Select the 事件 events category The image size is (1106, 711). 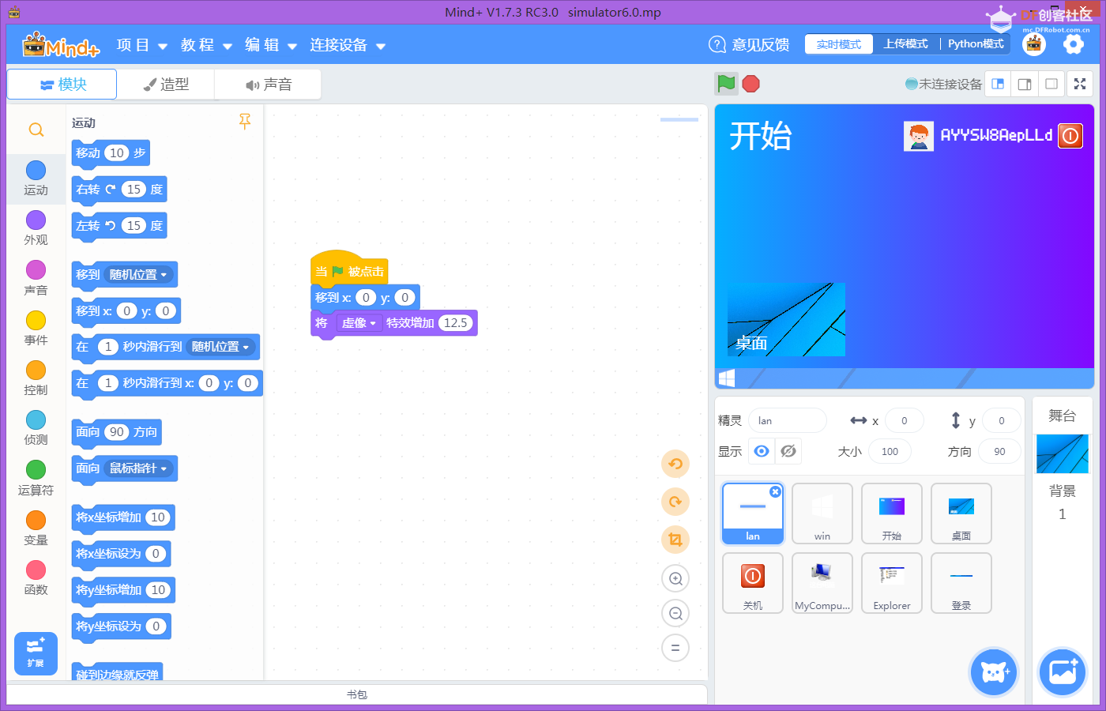[x=36, y=329]
